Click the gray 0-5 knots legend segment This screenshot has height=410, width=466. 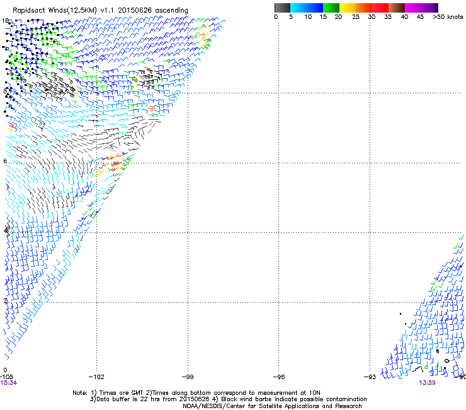click(x=282, y=8)
